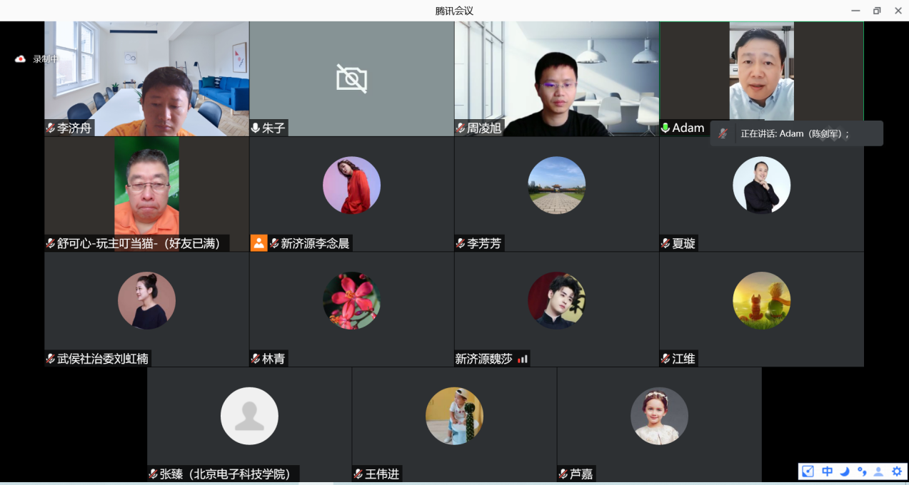Click 新济源魏莎's avatar
Viewport: 909px width, 485px height.
tap(557, 300)
